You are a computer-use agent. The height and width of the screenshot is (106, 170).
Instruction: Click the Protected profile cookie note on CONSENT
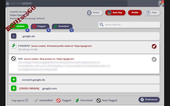tap(69, 46)
